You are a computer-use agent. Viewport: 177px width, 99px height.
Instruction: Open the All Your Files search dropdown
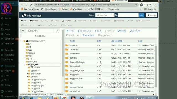105,15
